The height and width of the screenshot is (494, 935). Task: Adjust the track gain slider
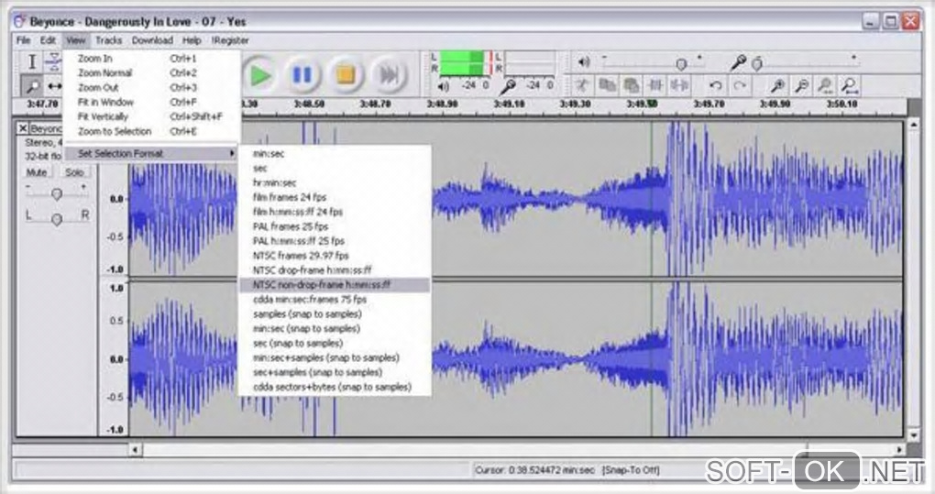click(57, 192)
